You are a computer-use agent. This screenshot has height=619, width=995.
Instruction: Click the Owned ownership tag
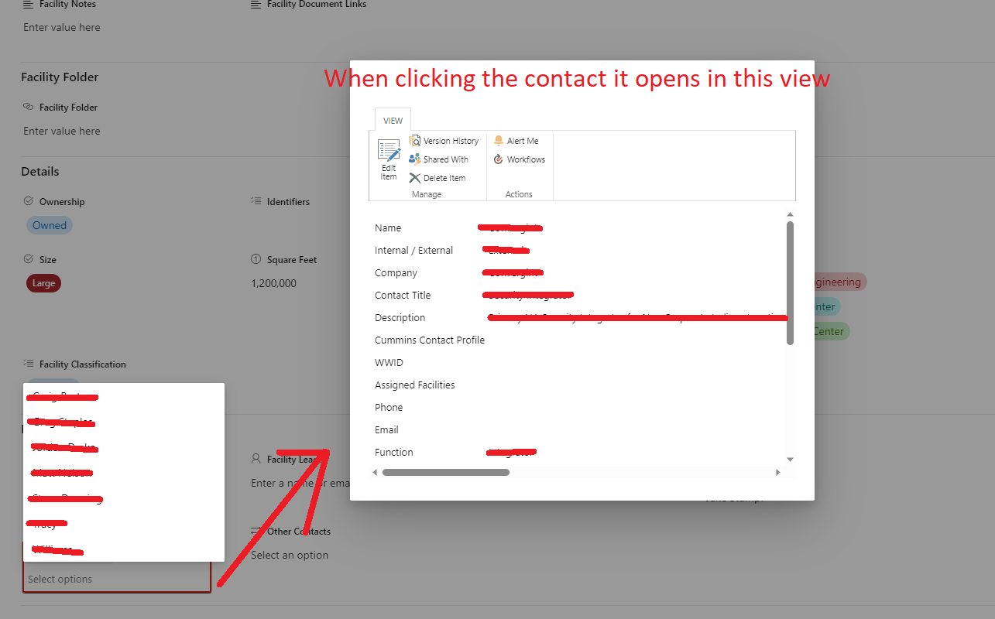(49, 225)
